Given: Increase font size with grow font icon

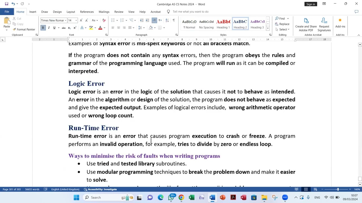Looking at the screenshot, I should click(81, 20).
